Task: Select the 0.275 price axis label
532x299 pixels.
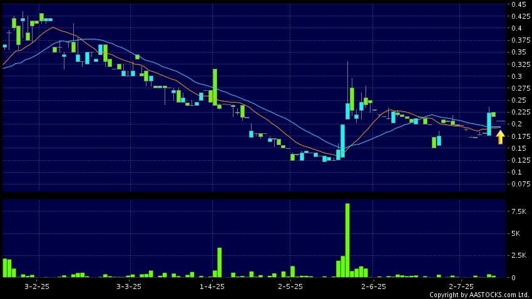Action: (x=521, y=88)
